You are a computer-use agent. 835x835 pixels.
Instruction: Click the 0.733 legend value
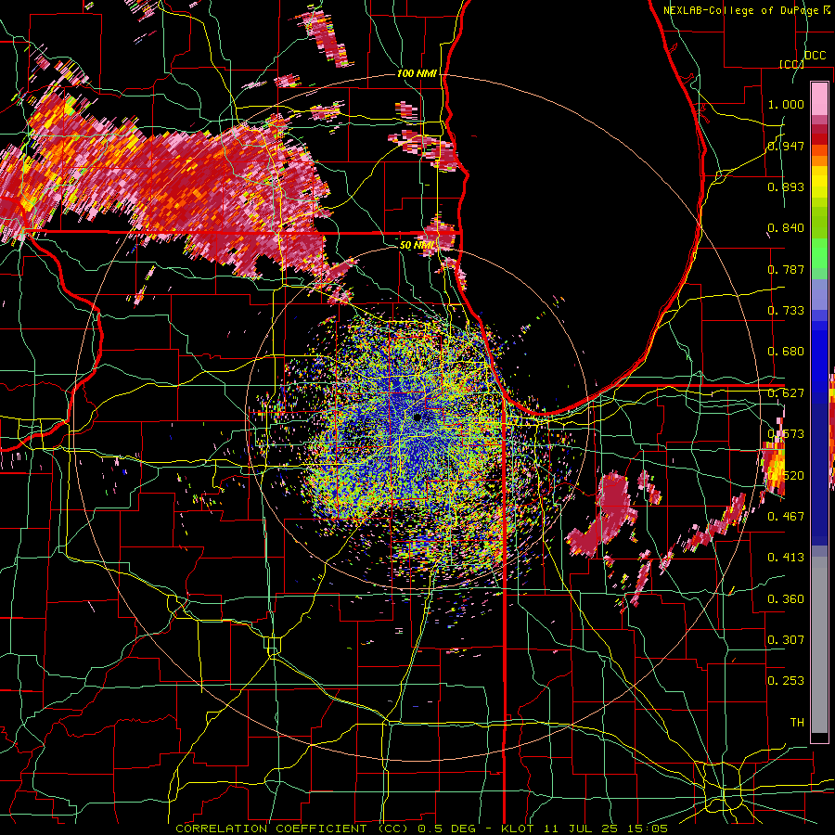[786, 311]
